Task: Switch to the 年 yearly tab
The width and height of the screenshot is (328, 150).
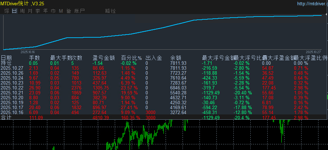Action: [46, 11]
